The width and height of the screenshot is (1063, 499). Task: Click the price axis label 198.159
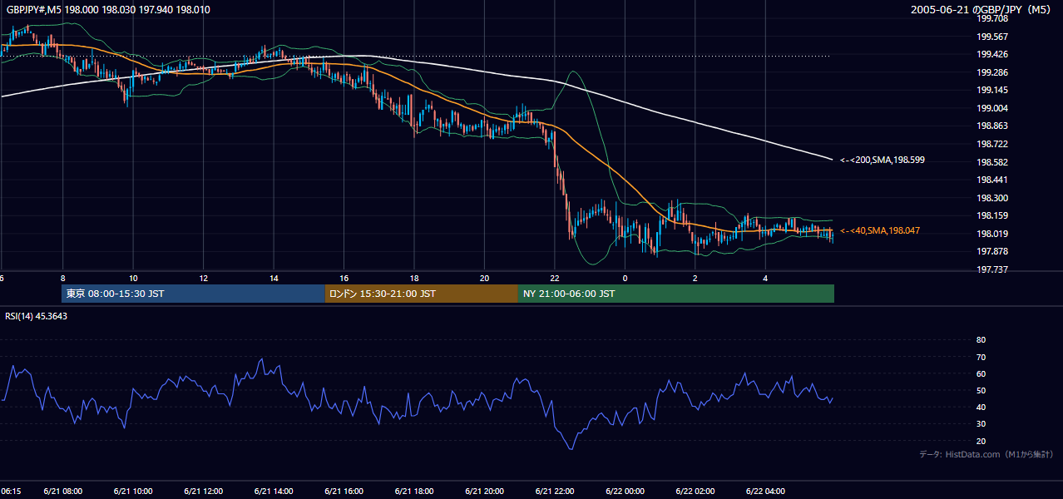(x=991, y=215)
